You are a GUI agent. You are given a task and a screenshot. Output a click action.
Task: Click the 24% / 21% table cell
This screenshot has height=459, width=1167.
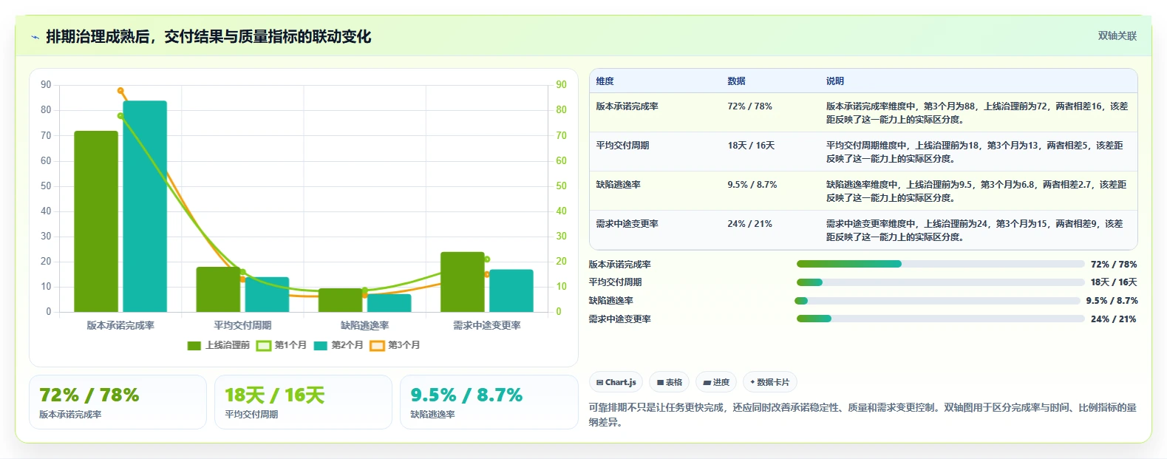click(x=749, y=224)
